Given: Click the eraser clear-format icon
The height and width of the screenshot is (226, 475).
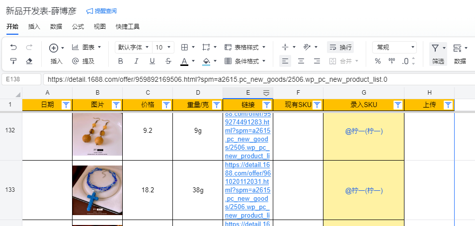Looking at the screenshot, I should [x=29, y=61].
